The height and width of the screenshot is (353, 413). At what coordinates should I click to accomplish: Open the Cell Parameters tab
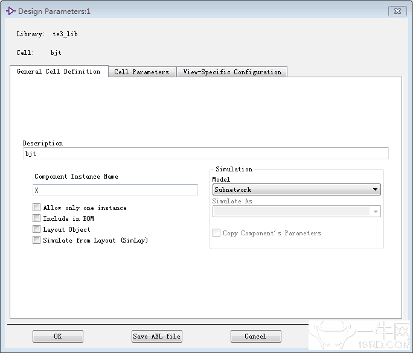(141, 72)
